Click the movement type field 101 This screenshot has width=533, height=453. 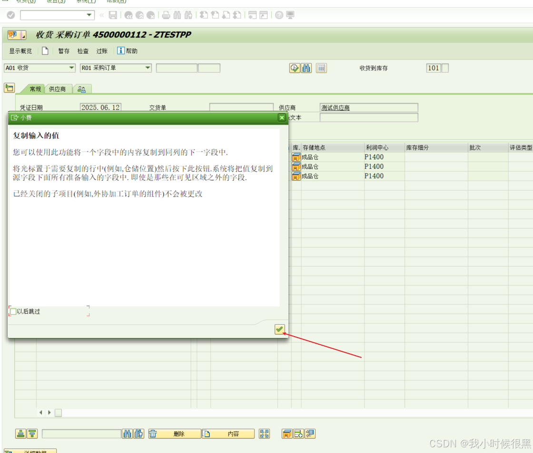tap(434, 68)
